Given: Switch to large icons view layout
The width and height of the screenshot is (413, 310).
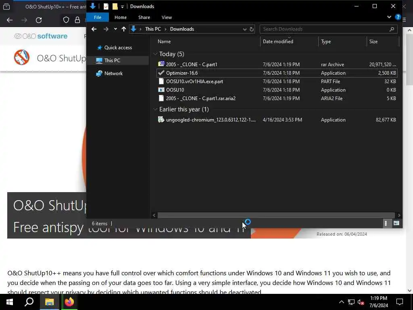Looking at the screenshot, I should tap(396, 224).
